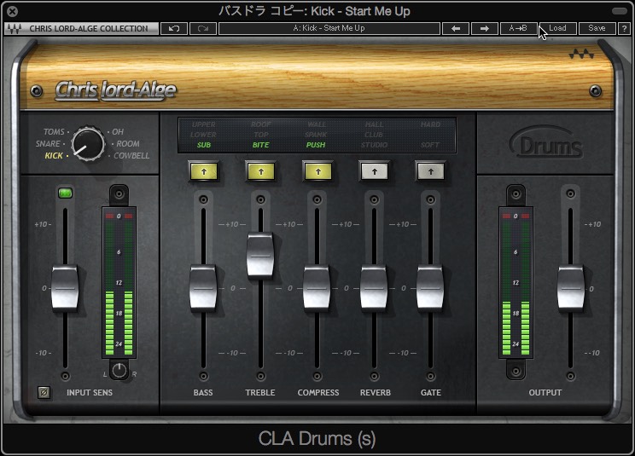Toggle the REVERB color selector button

click(375, 171)
